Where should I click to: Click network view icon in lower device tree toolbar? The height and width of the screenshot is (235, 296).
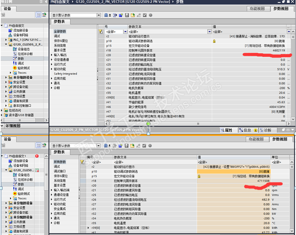click(38, 145)
